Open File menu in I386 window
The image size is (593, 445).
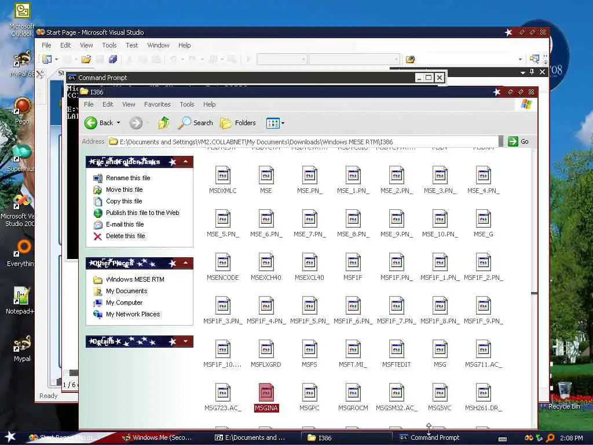(x=89, y=104)
